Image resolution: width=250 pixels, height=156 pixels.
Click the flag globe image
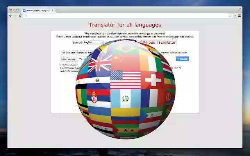coord(125,89)
